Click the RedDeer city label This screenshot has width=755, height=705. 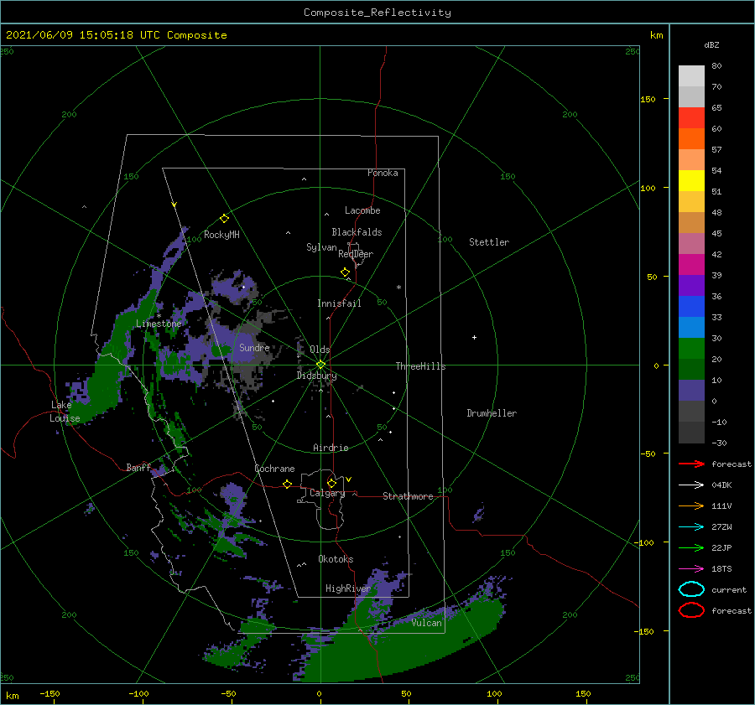(x=356, y=254)
